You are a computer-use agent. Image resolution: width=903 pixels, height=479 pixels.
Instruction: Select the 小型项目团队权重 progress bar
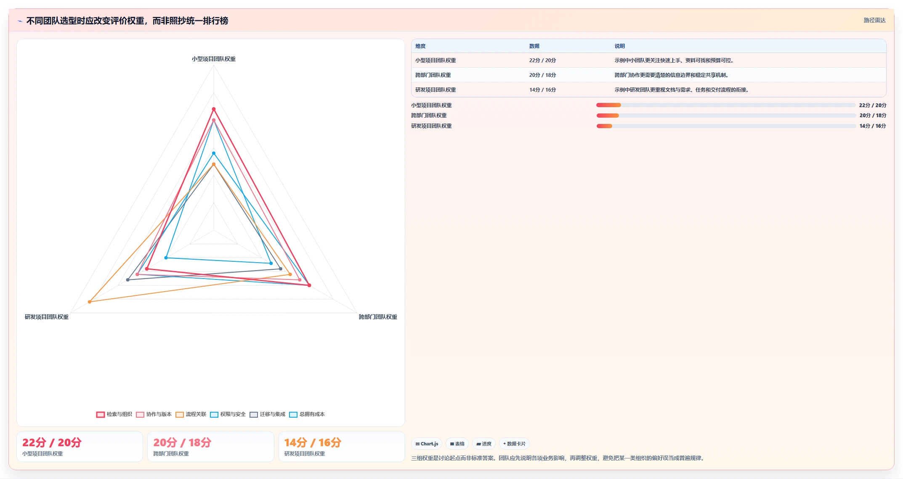click(x=726, y=105)
